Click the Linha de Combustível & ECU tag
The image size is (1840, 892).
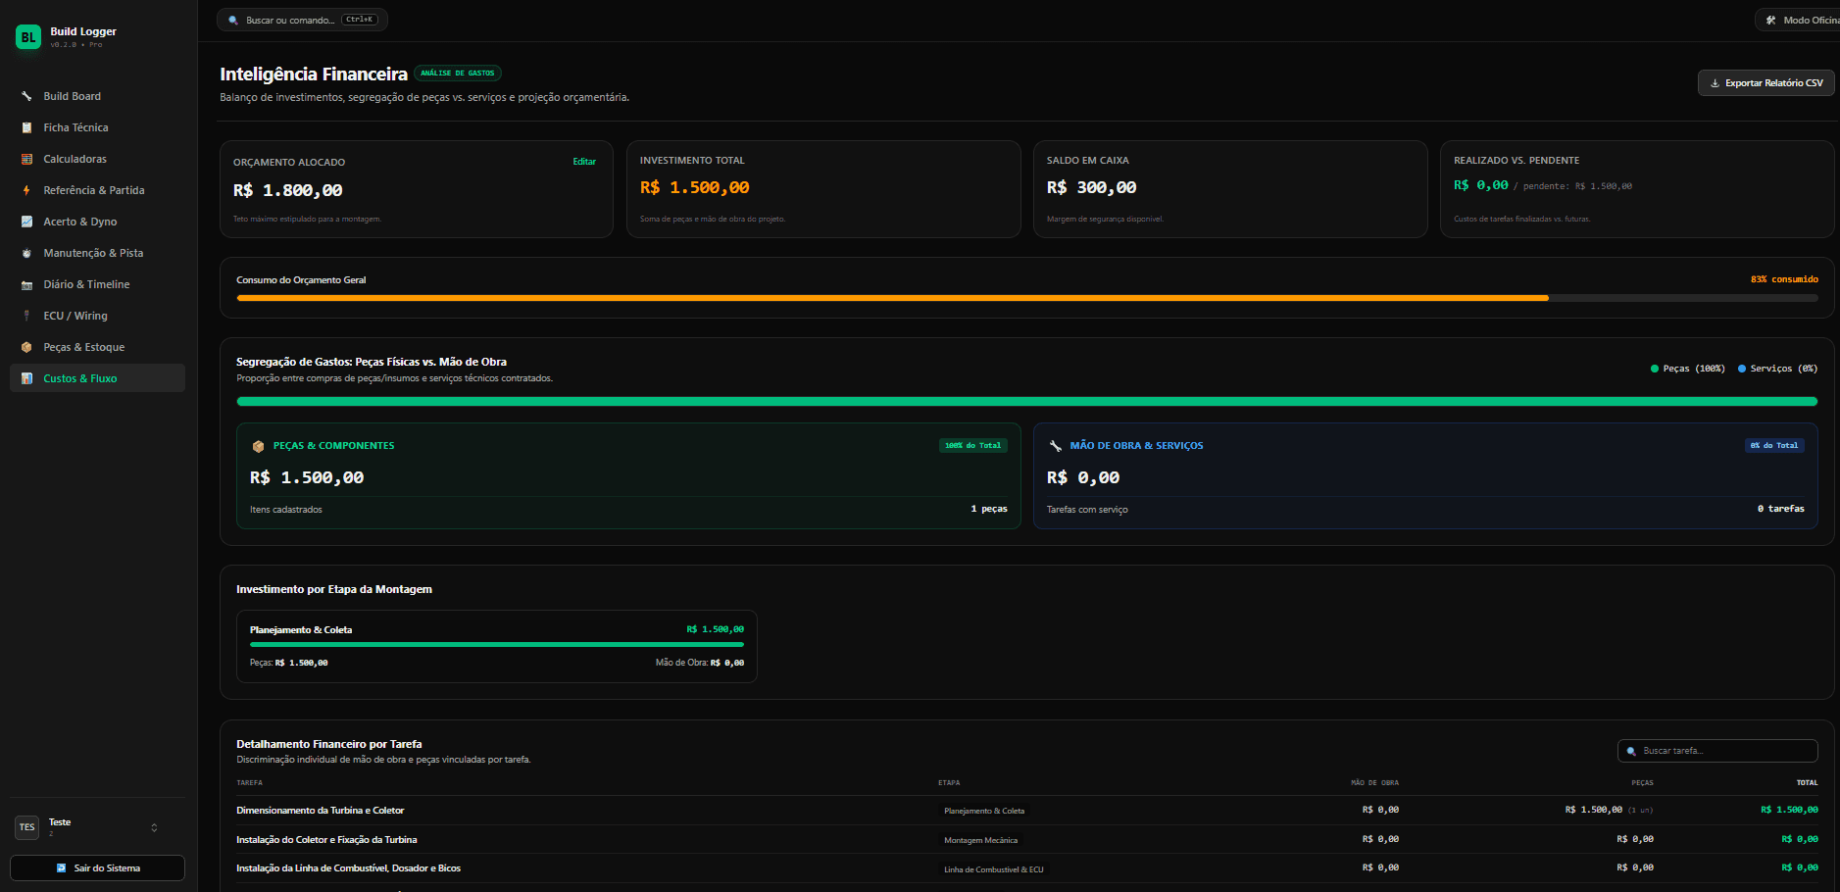click(993, 869)
